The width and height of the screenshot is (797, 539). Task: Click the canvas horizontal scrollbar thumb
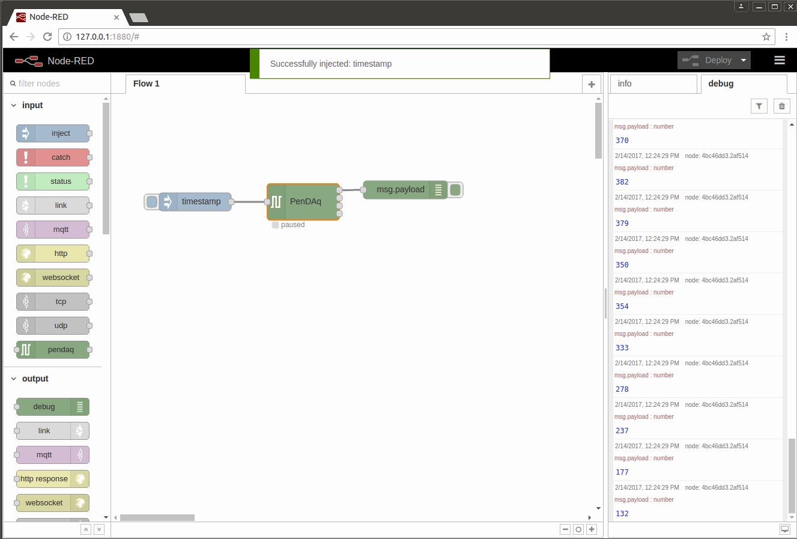[x=157, y=517]
